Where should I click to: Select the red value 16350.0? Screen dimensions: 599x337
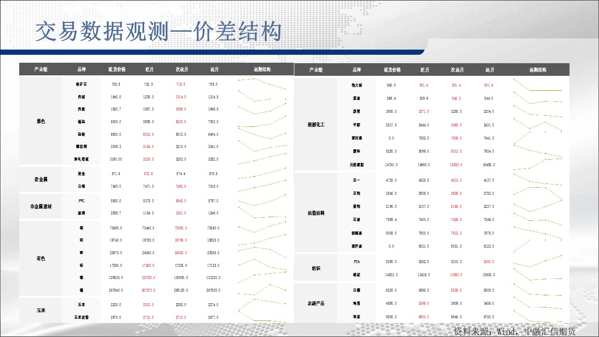click(456, 165)
